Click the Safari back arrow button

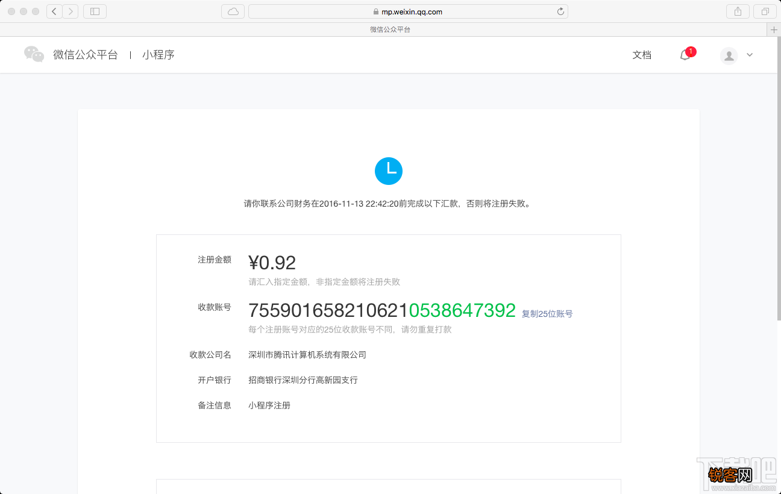click(54, 11)
